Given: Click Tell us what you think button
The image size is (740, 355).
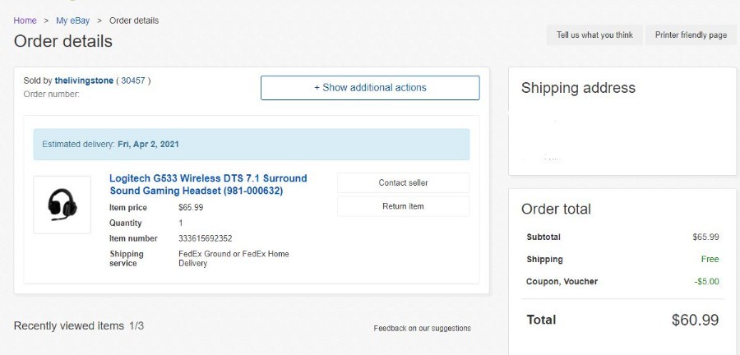Looking at the screenshot, I should [x=594, y=35].
